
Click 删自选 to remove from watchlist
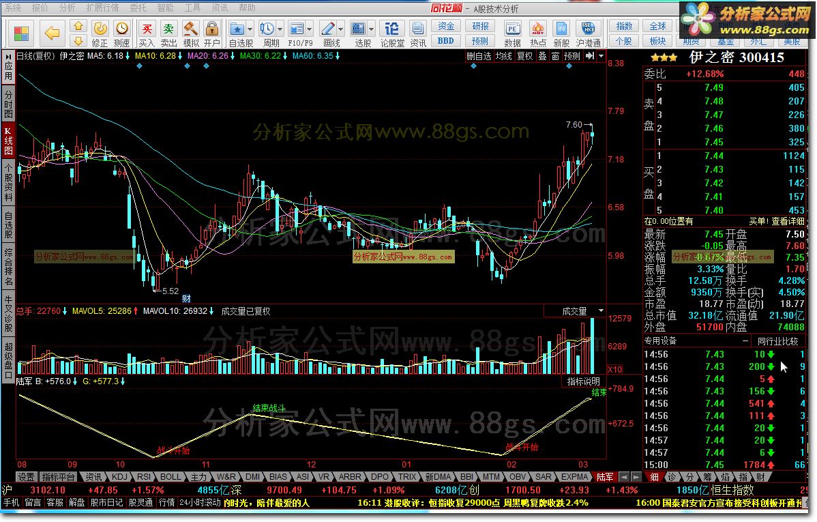479,56
